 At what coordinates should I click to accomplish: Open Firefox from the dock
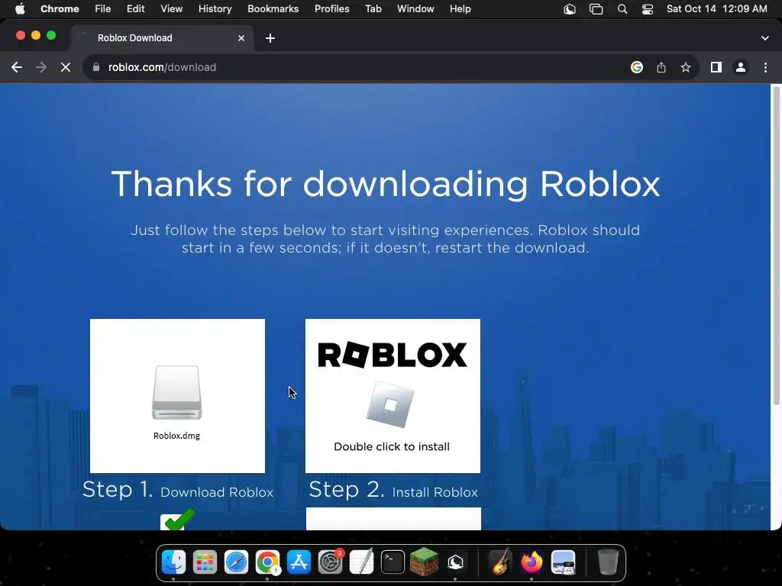532,562
